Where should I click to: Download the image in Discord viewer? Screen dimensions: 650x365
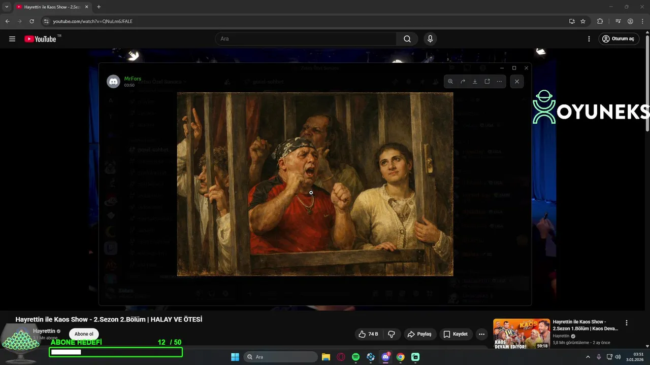point(475,82)
